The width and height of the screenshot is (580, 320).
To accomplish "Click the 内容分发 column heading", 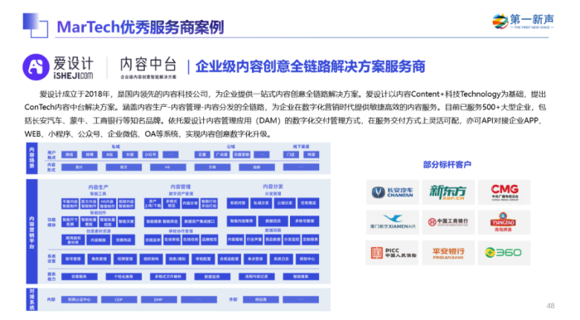I will tap(273, 187).
